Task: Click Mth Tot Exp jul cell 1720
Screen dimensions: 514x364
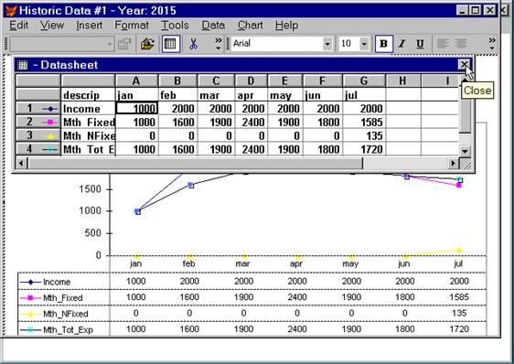Action: pos(364,149)
